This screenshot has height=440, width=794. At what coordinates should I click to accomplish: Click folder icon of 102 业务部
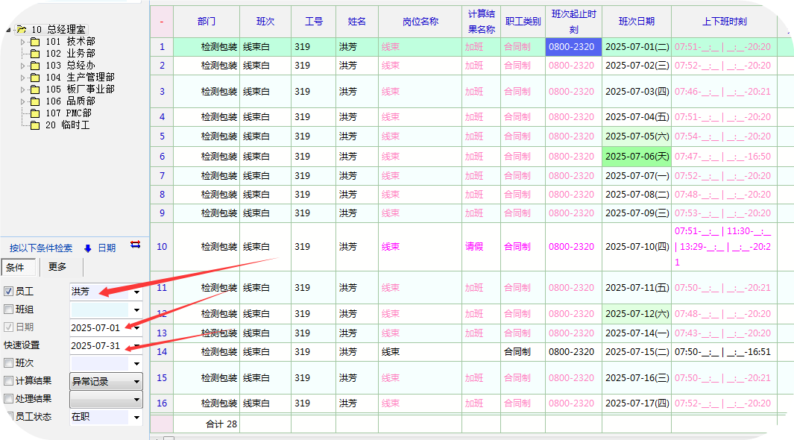click(34, 54)
